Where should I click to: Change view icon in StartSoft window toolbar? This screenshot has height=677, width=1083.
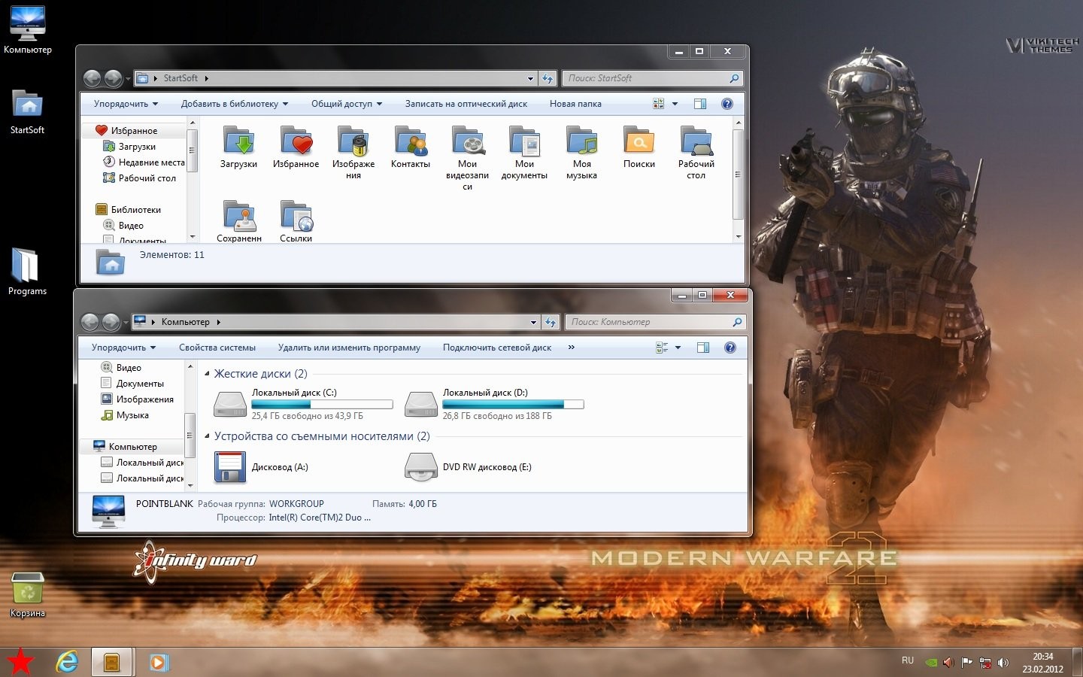pyautogui.click(x=659, y=104)
